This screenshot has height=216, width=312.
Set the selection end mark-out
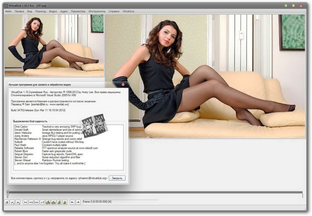click(78, 202)
